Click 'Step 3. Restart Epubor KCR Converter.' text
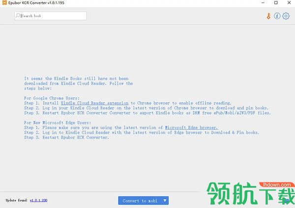This screenshot has height=208, width=295. (66, 137)
